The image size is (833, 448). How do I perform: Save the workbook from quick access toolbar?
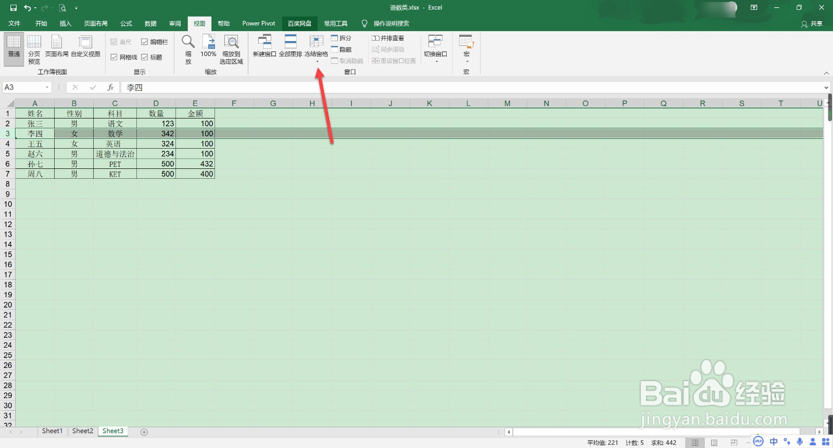pos(14,8)
